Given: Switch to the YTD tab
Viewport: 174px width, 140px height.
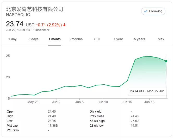Looking at the screenshot, I should tap(97, 39).
